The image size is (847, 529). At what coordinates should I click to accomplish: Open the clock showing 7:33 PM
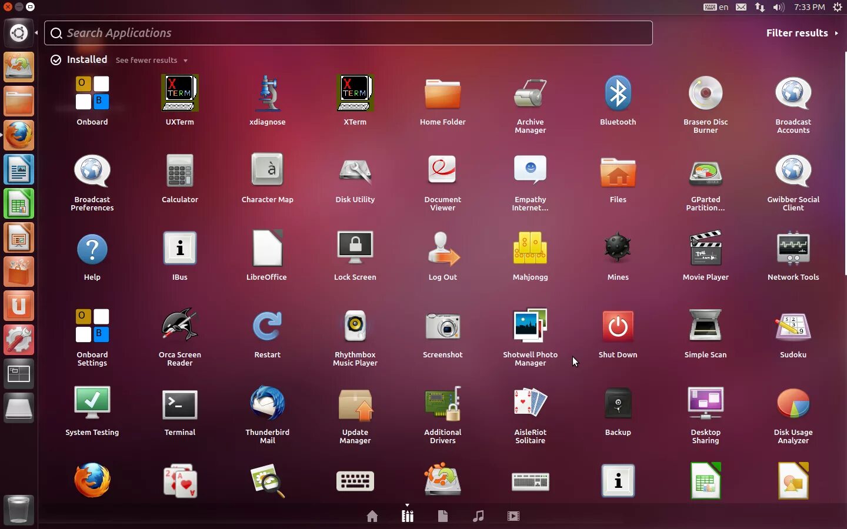809,7
